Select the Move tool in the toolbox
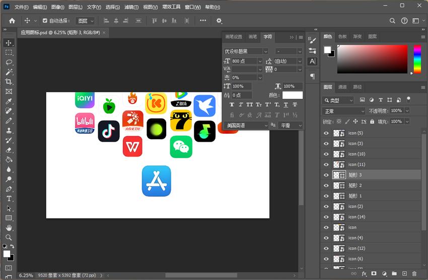Screen dimensions: 428x280 9,43
